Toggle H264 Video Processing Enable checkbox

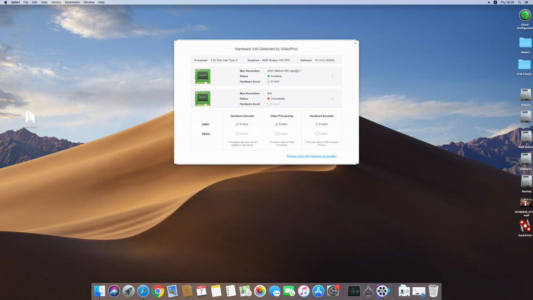pos(277,124)
